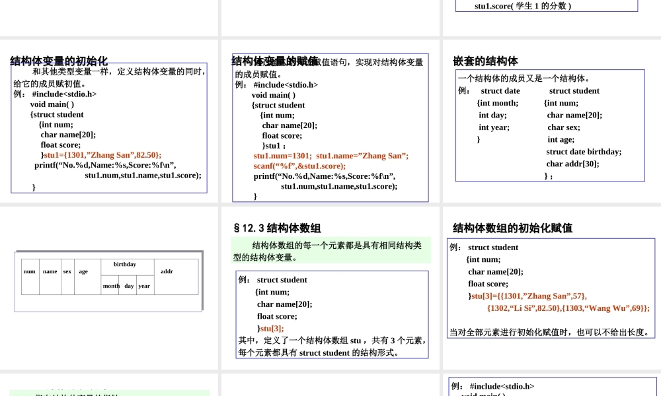
Task: Click the red code }stu[3]; in the array example
Action: click(x=270, y=328)
